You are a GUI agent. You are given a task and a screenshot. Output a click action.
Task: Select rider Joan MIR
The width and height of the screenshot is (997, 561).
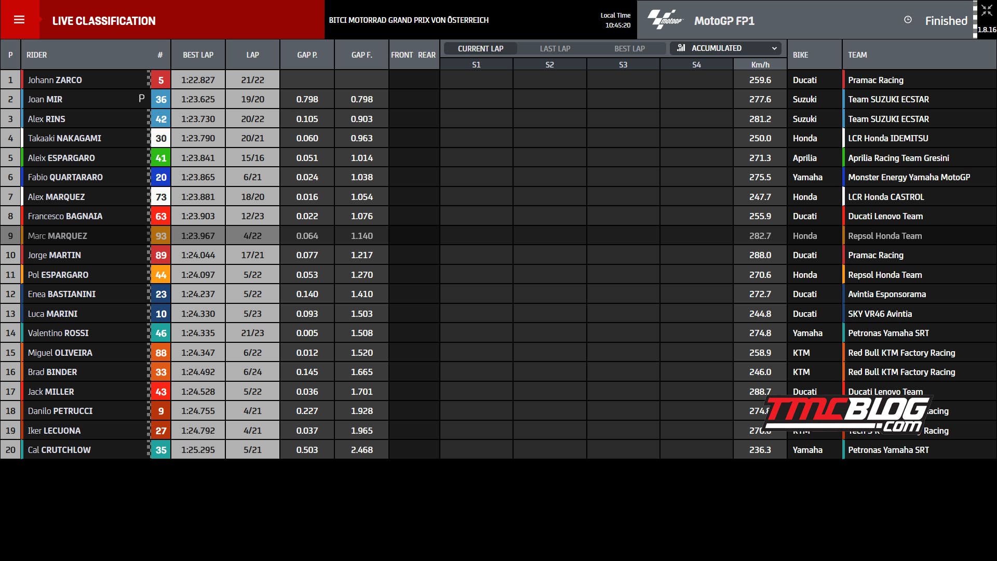pyautogui.click(x=45, y=99)
